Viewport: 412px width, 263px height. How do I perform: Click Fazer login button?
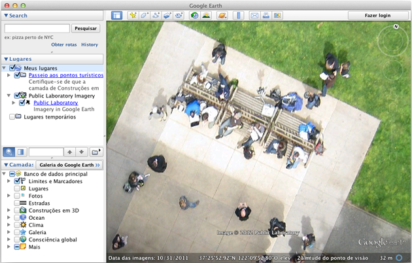[378, 16]
